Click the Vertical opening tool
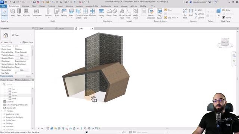 click(x=199, y=14)
